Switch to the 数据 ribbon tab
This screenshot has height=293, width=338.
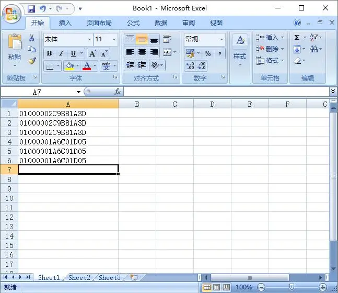pyautogui.click(x=161, y=22)
